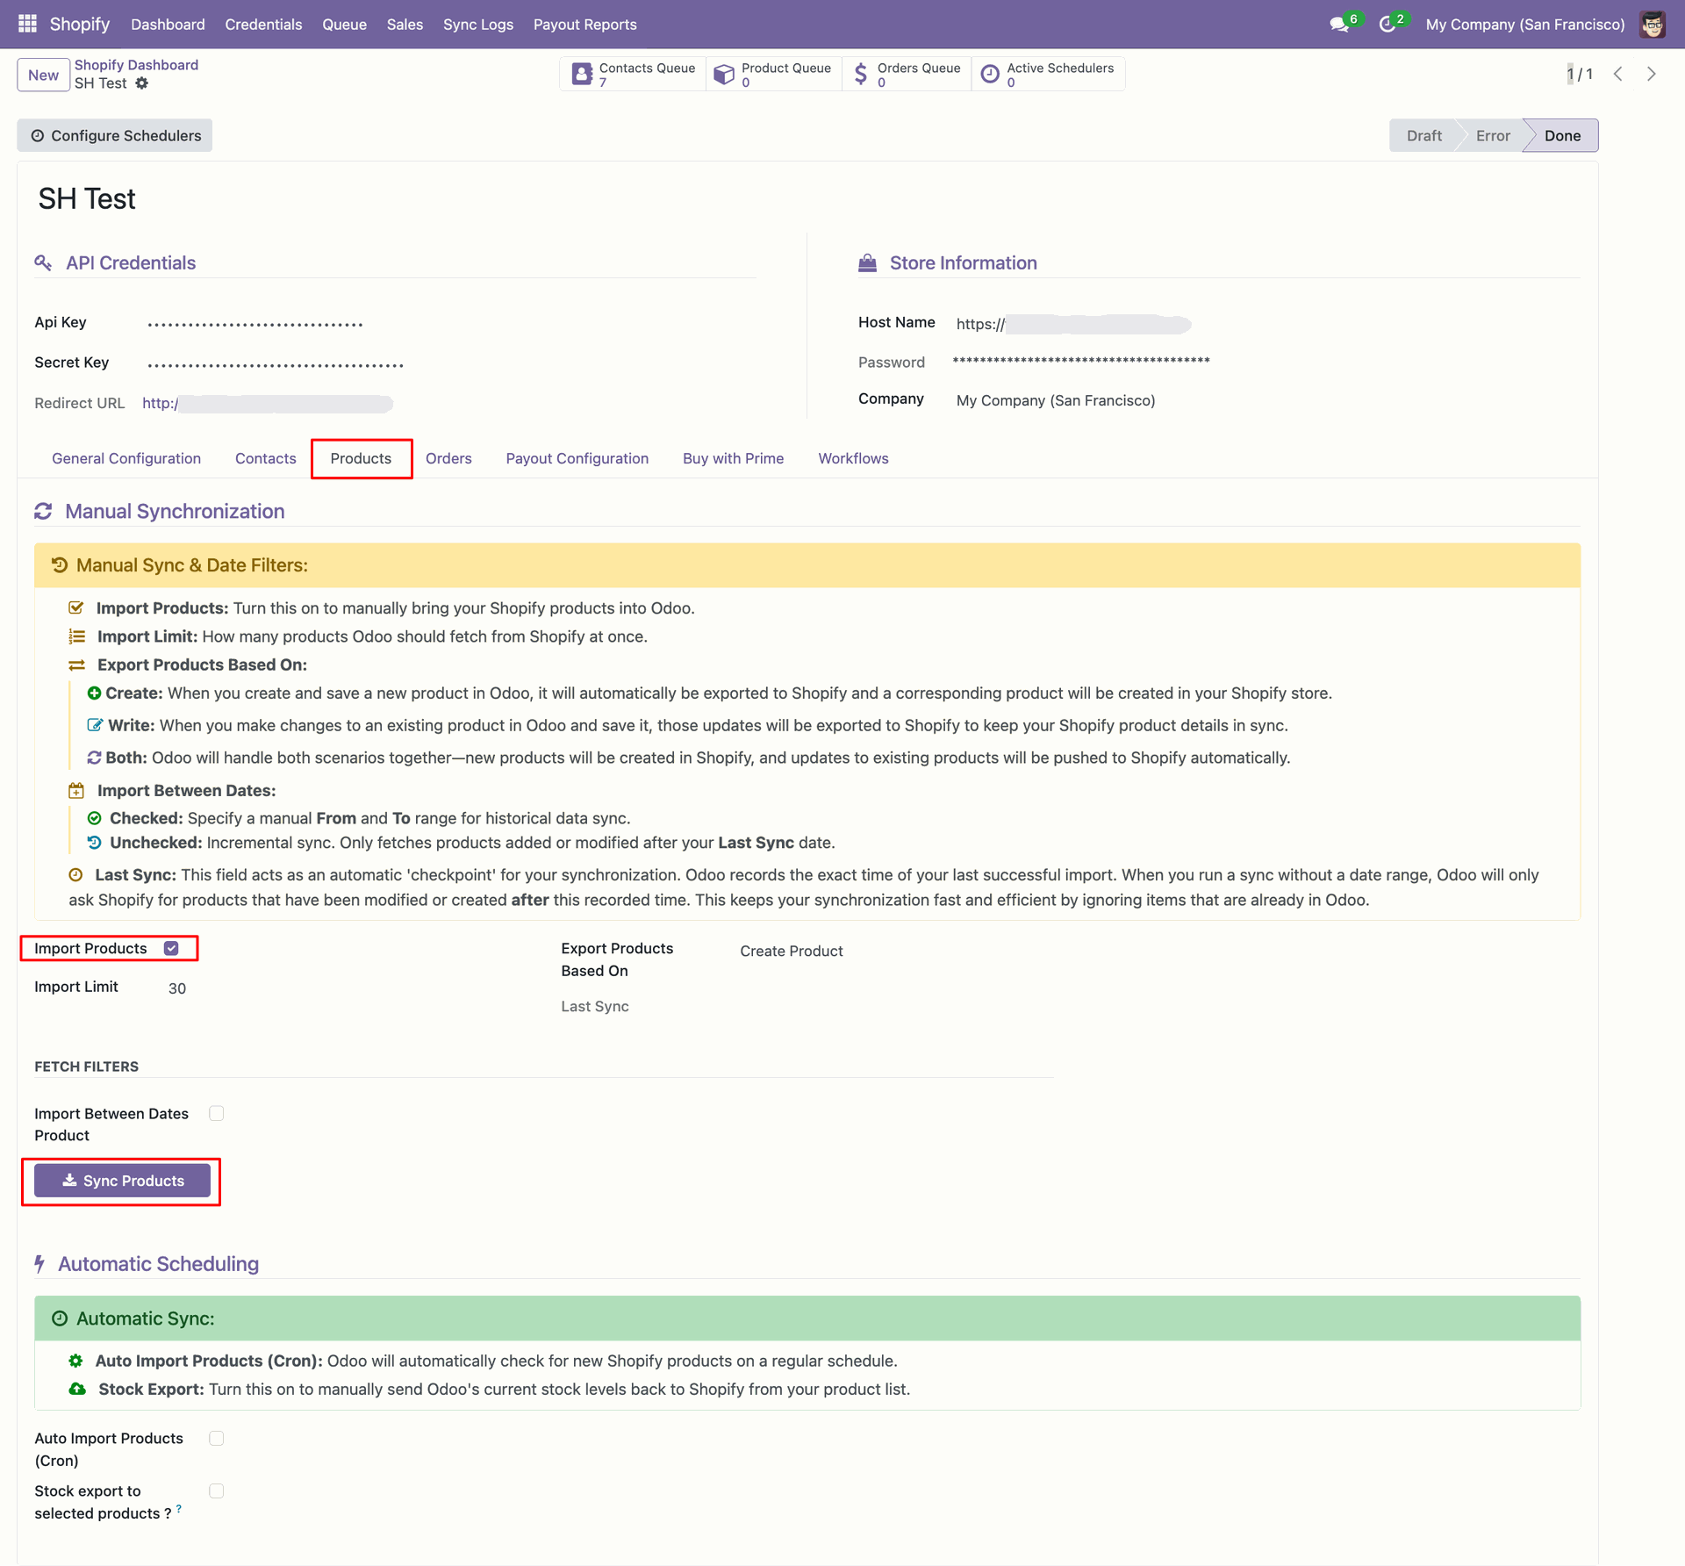This screenshot has width=1685, height=1566.
Task: Open the apps grid menu icon
Action: click(x=27, y=24)
